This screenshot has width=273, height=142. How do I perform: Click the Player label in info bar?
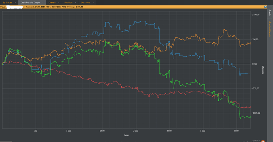point(3,7)
